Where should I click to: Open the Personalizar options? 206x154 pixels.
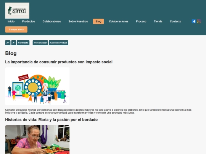(40, 43)
